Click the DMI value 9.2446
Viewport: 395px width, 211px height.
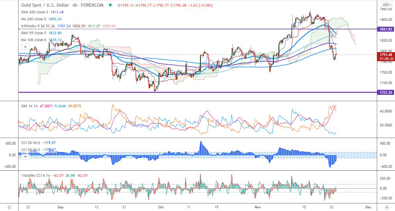point(60,106)
